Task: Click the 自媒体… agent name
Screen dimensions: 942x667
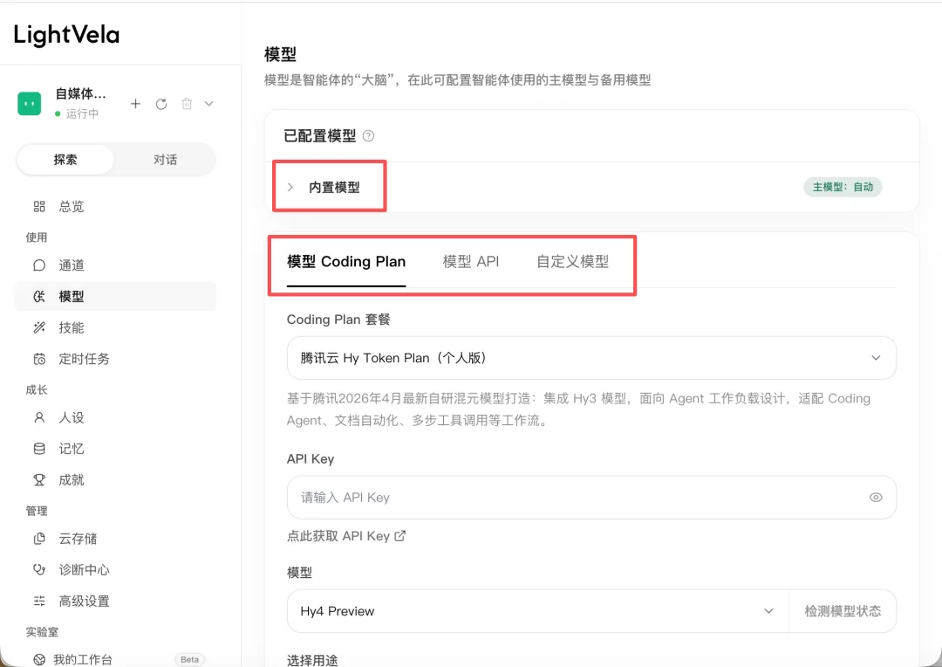Action: coord(80,93)
